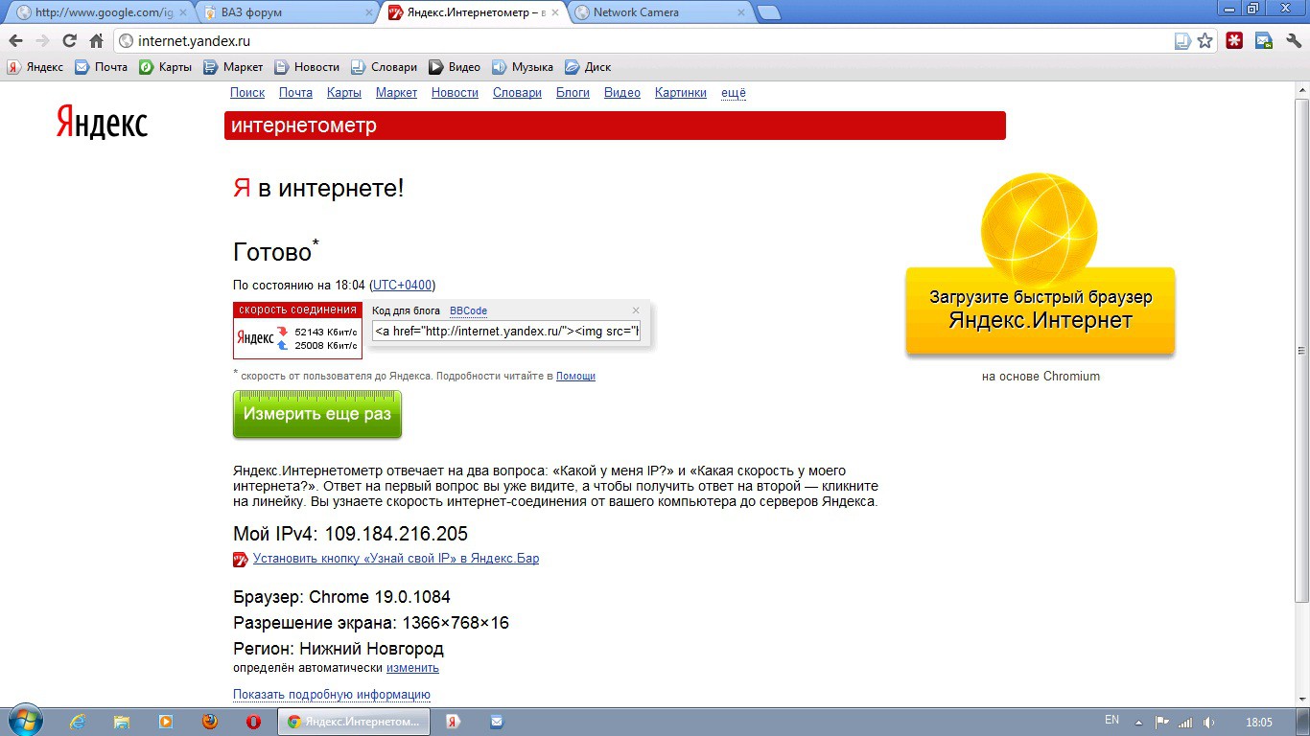
Task: Open the Яндекс bookmark in bookmarks bar
Action: 35,67
